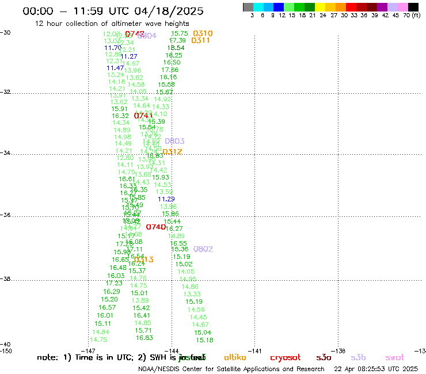Click the red time label 0740
The image size is (426, 374).
pos(156,227)
